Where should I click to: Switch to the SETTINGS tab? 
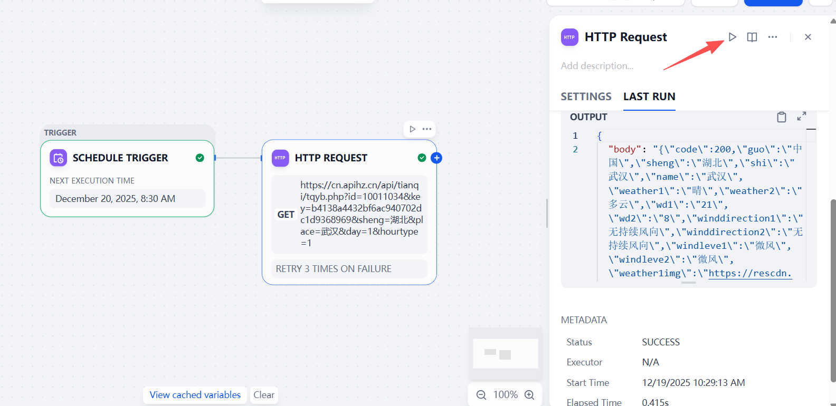click(x=586, y=96)
